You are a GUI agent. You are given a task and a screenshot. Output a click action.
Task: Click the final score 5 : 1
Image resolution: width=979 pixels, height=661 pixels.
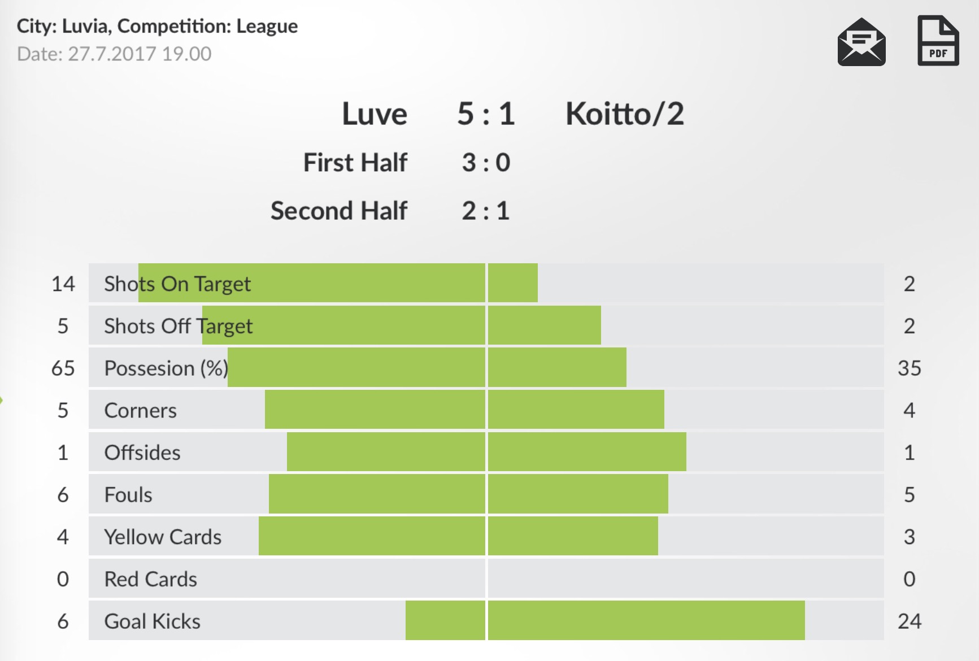486,114
